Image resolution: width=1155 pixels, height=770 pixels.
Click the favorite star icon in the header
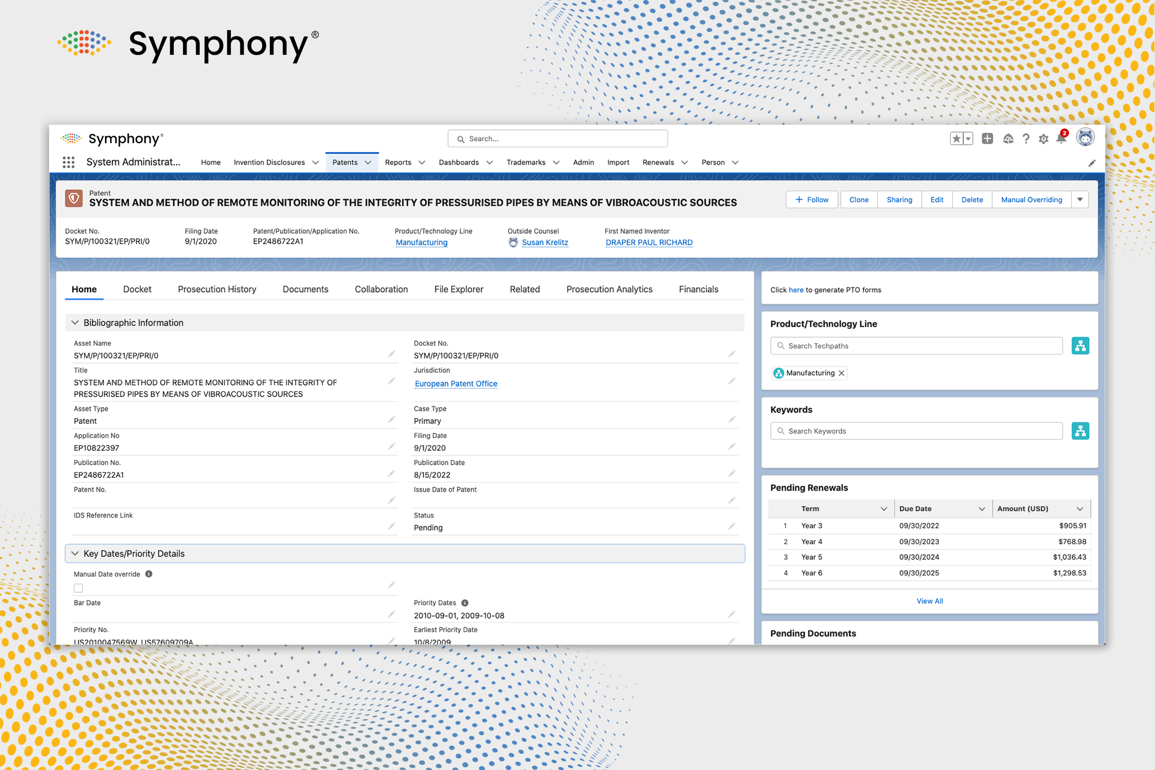[956, 139]
